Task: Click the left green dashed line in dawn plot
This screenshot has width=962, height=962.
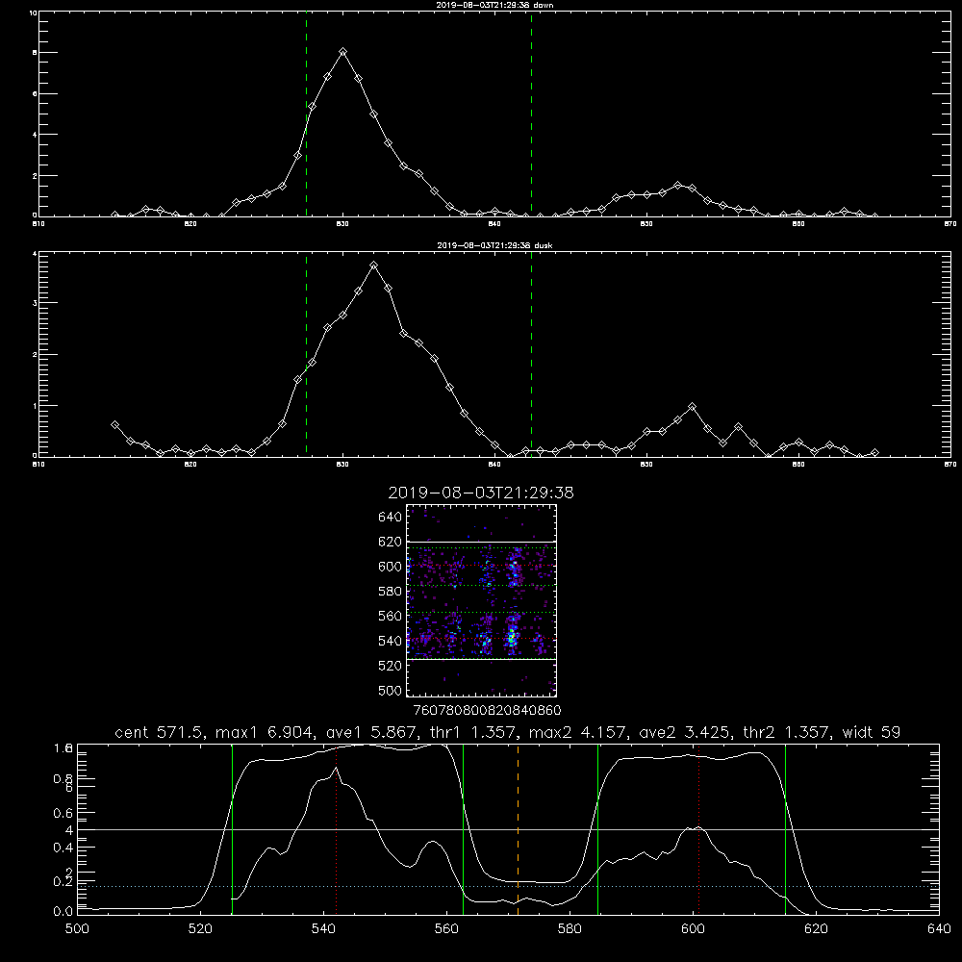Action: (306, 114)
